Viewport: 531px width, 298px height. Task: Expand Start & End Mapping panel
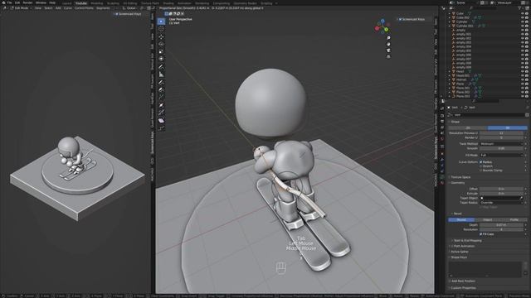(467, 241)
